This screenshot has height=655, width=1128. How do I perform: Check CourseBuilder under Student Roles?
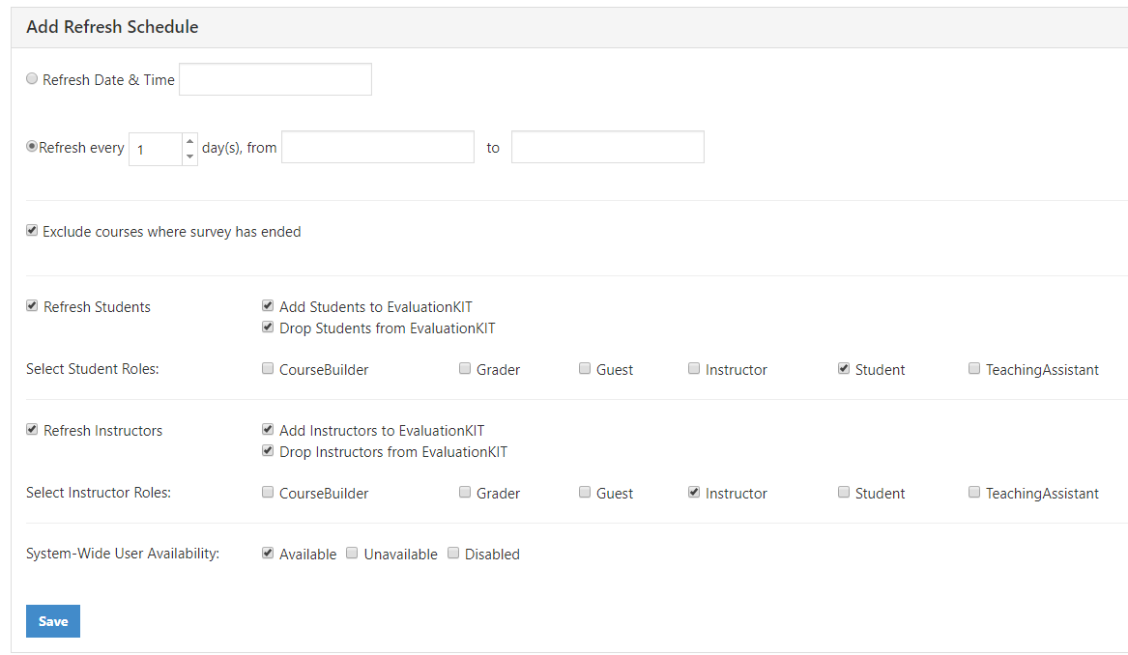click(268, 369)
